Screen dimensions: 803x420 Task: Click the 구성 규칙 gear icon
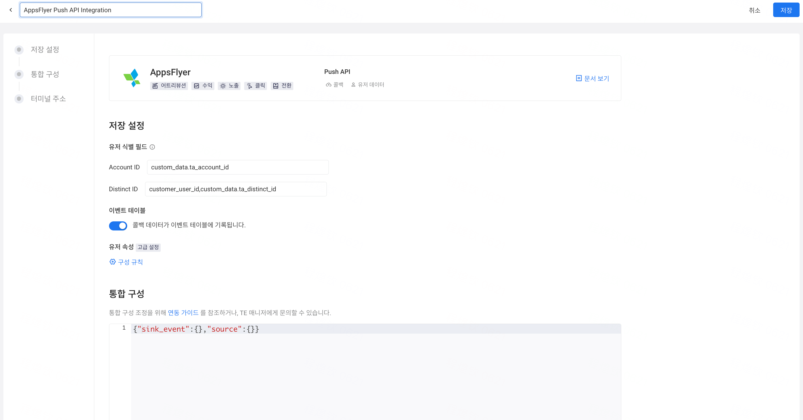[112, 262]
